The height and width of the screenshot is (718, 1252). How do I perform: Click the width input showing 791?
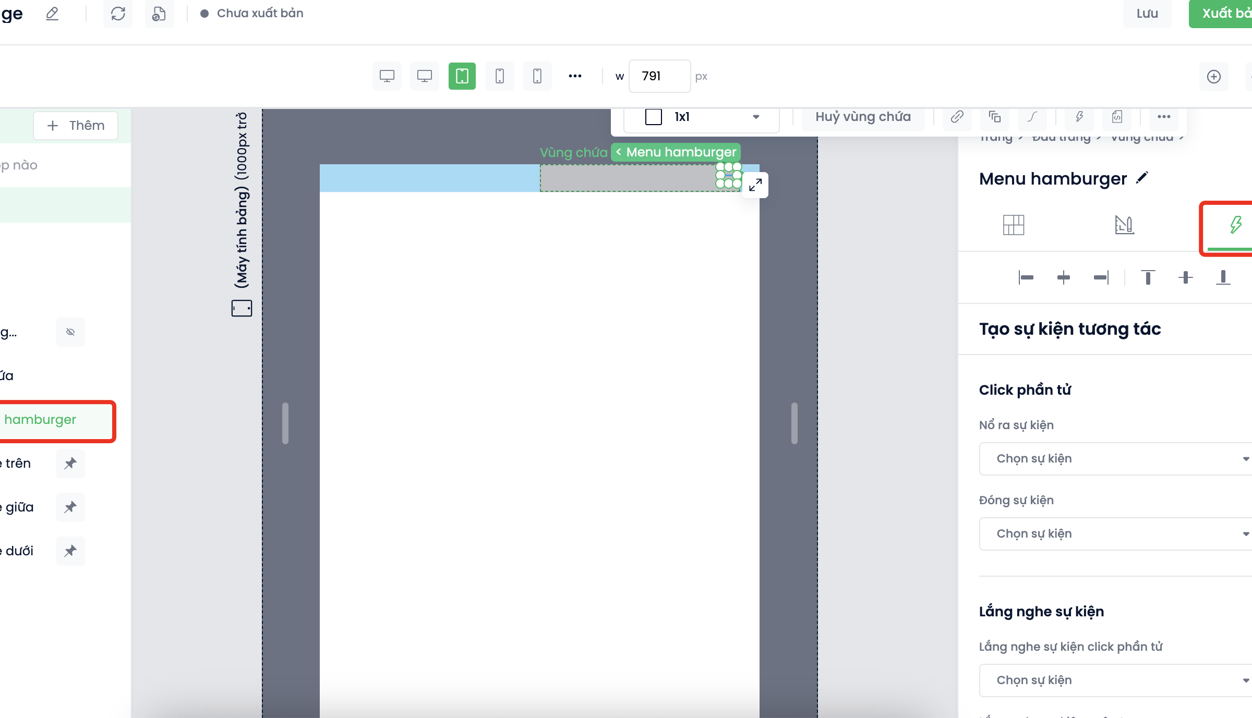coord(659,76)
